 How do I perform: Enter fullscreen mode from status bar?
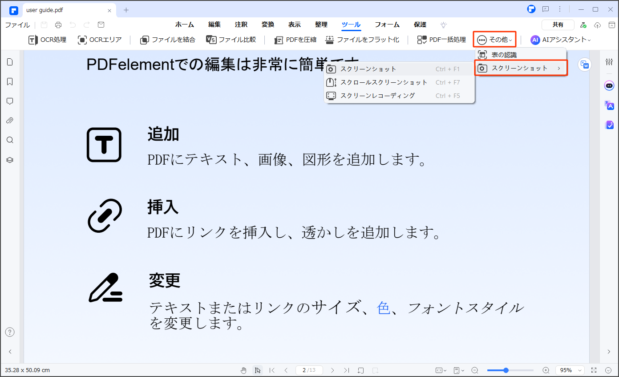[594, 370]
